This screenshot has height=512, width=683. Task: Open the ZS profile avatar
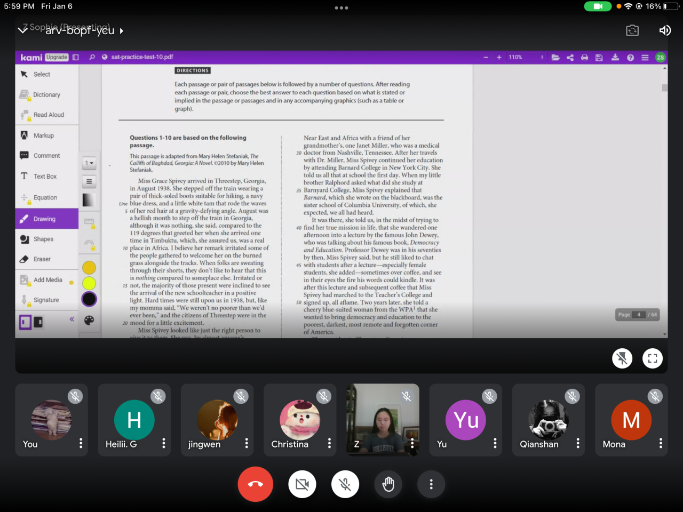pyautogui.click(x=660, y=57)
